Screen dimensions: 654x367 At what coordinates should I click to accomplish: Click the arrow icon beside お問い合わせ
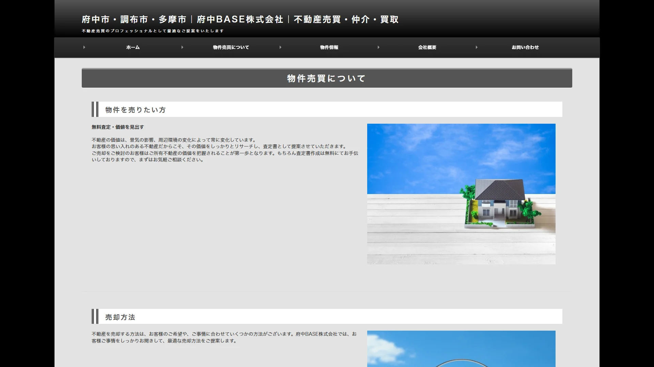pyautogui.click(x=477, y=47)
